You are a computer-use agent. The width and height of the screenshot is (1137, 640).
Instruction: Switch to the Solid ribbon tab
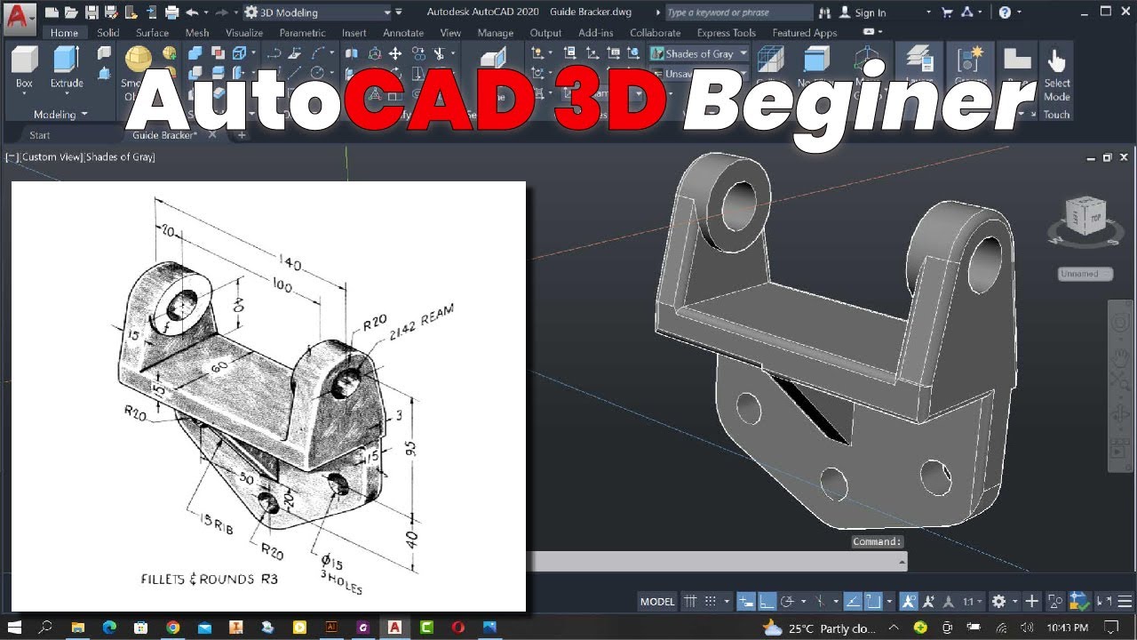pyautogui.click(x=108, y=33)
